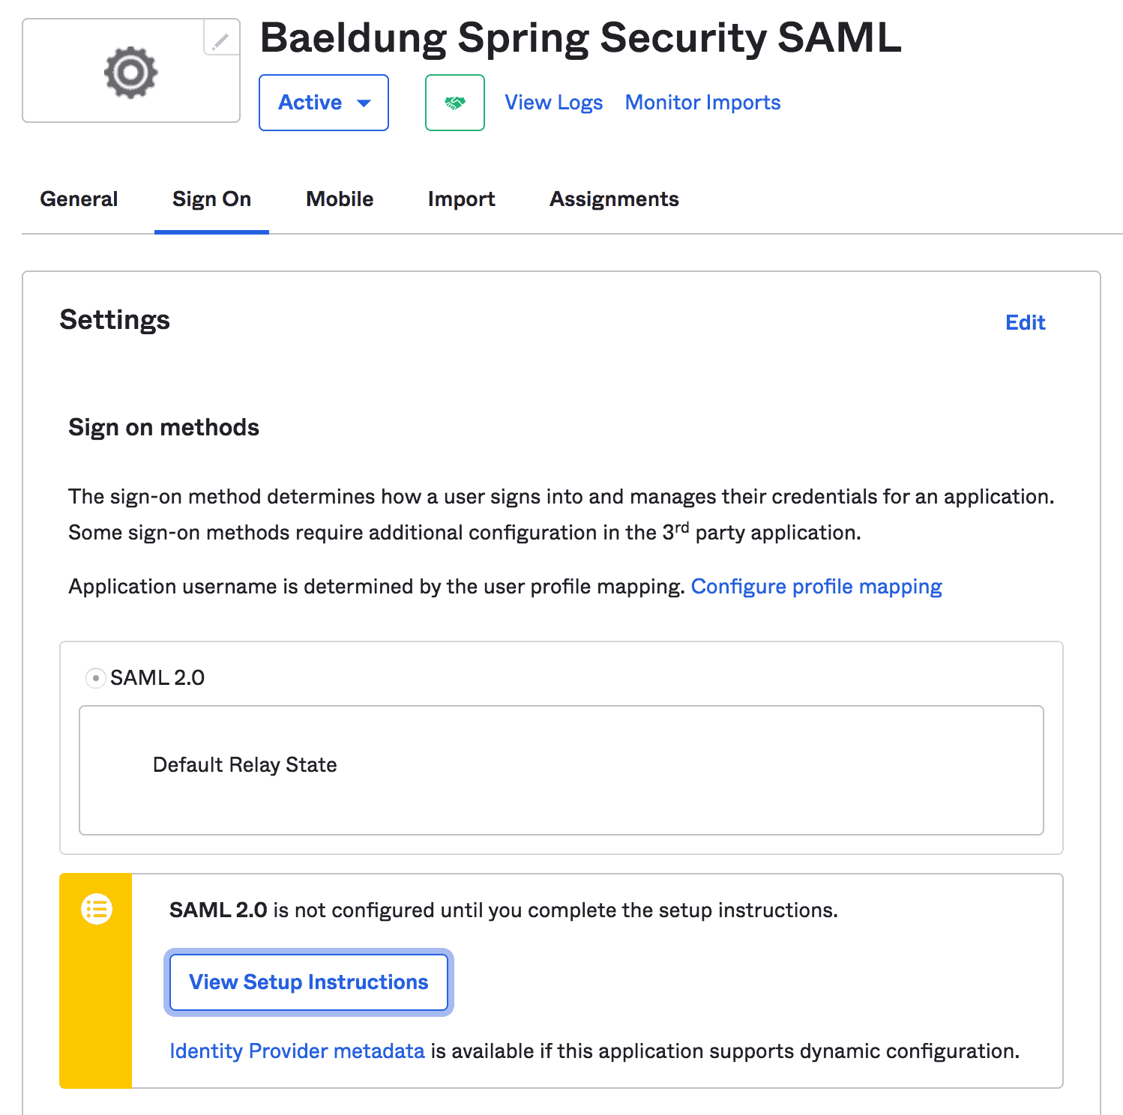Open the Sign On tab
The height and width of the screenshot is (1115, 1123).
211,199
